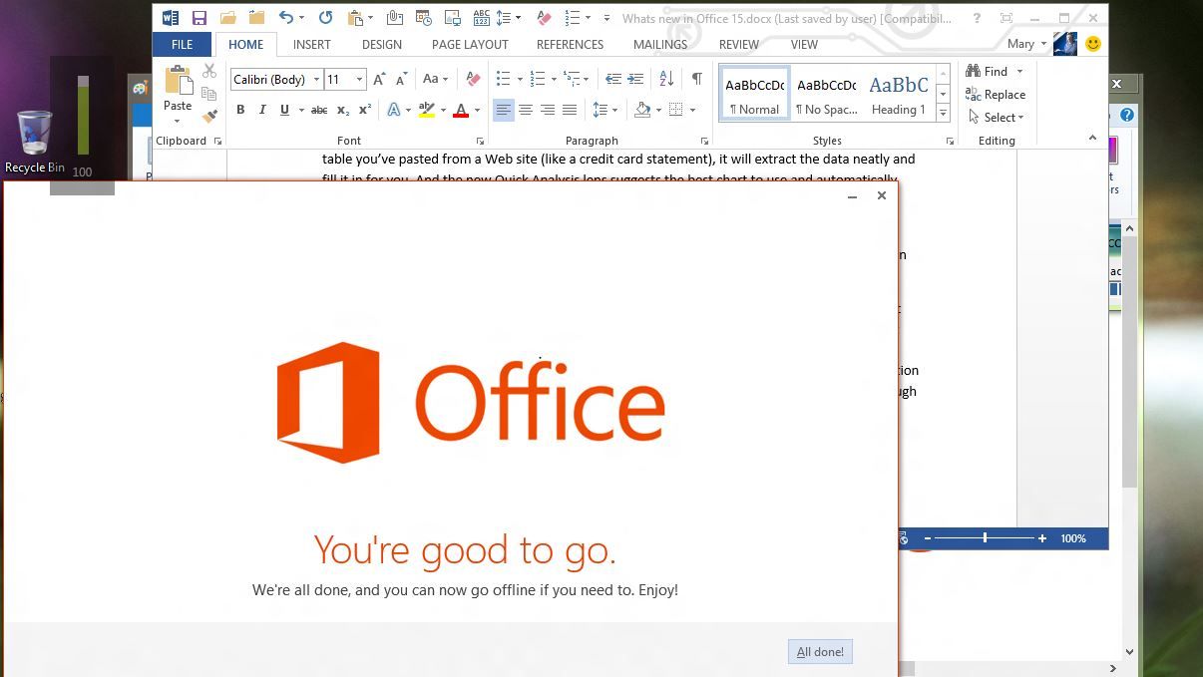Open the Font Color dropdown arrow
1203x677 pixels.
point(476,111)
